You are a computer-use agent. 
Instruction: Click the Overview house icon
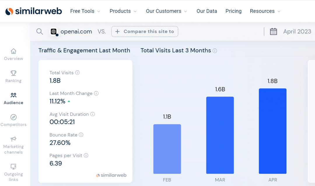[x=13, y=51]
